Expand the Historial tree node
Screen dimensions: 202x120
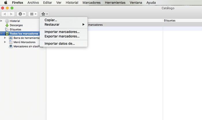click(x=2, y=21)
